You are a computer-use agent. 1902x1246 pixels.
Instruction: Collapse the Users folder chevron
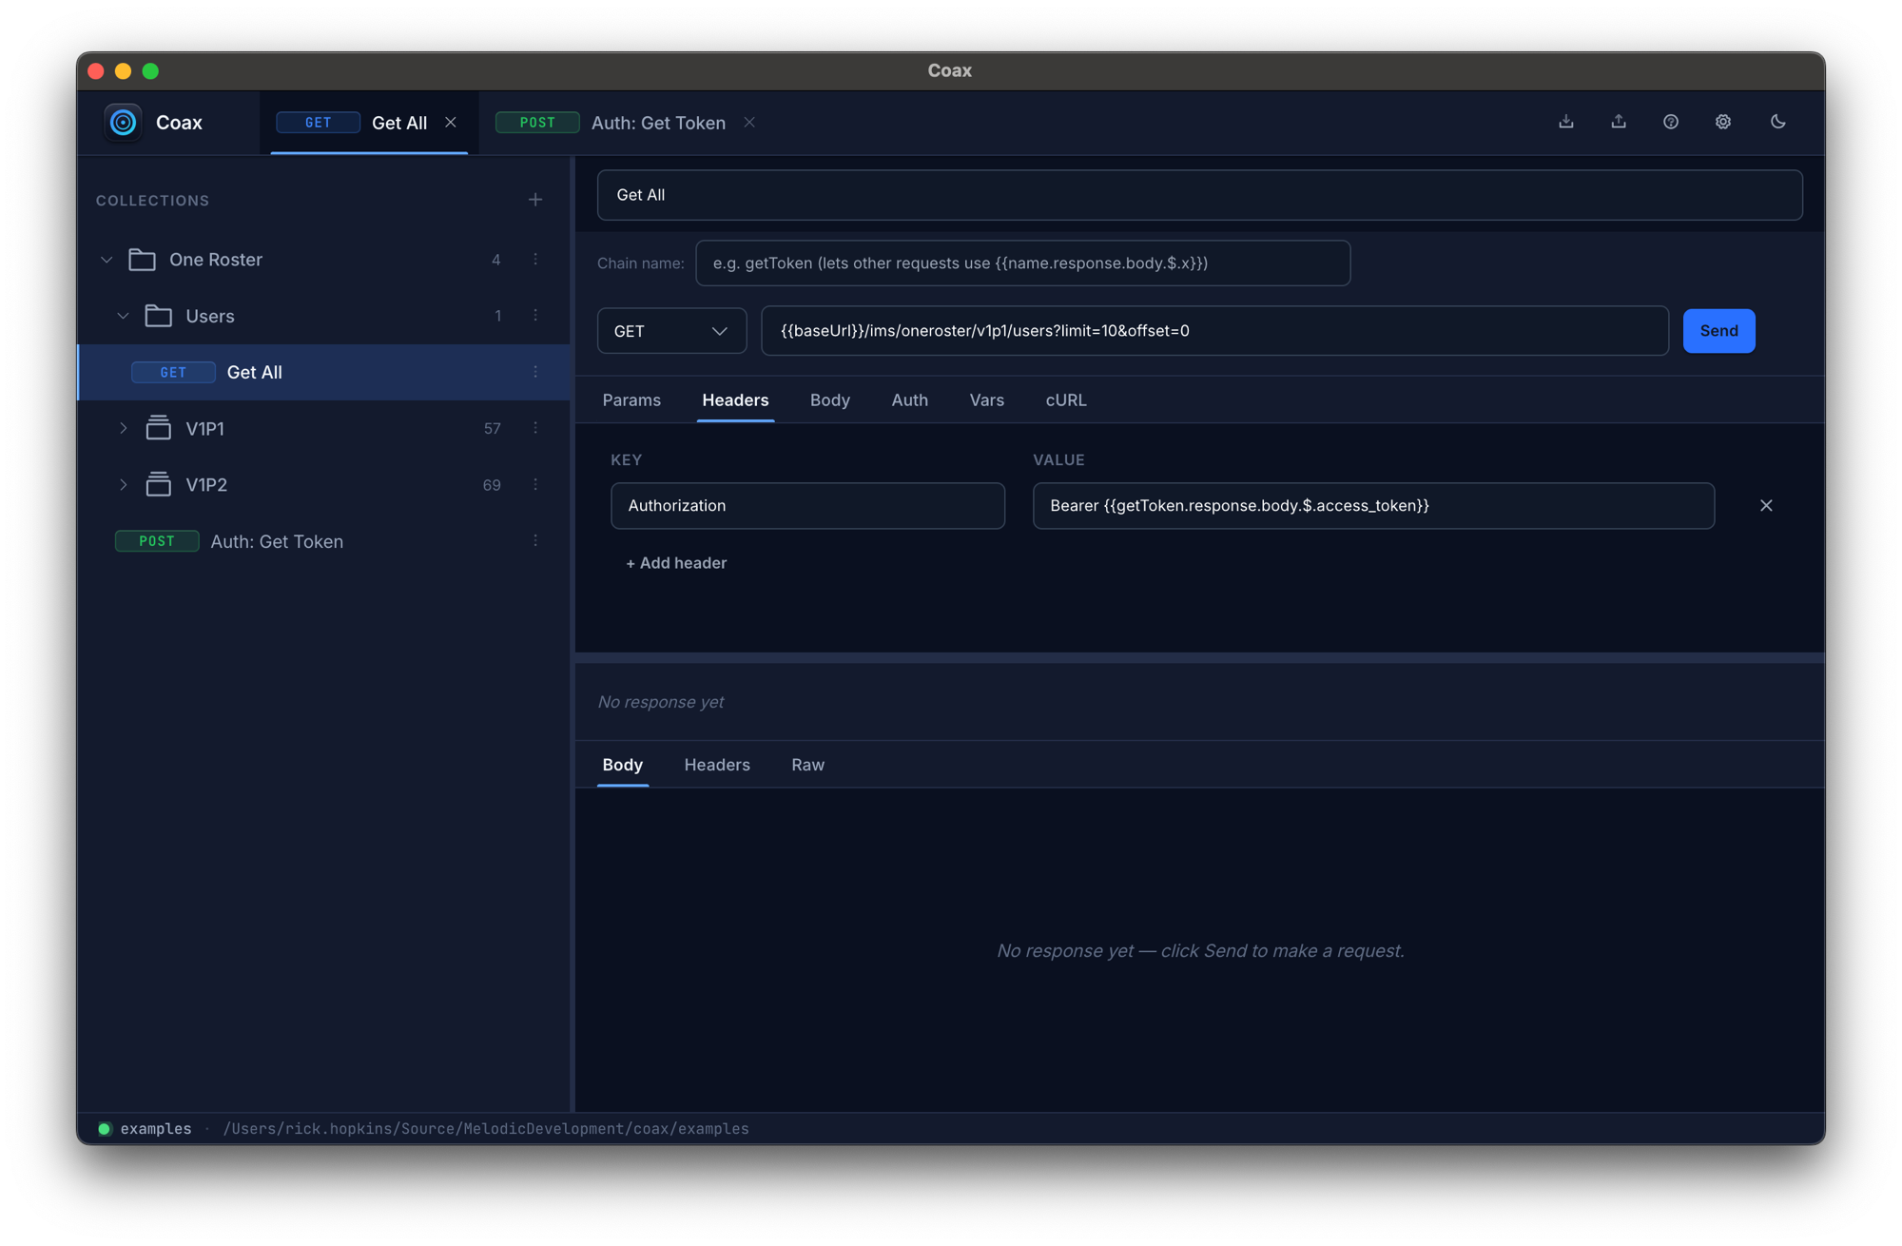point(123,316)
